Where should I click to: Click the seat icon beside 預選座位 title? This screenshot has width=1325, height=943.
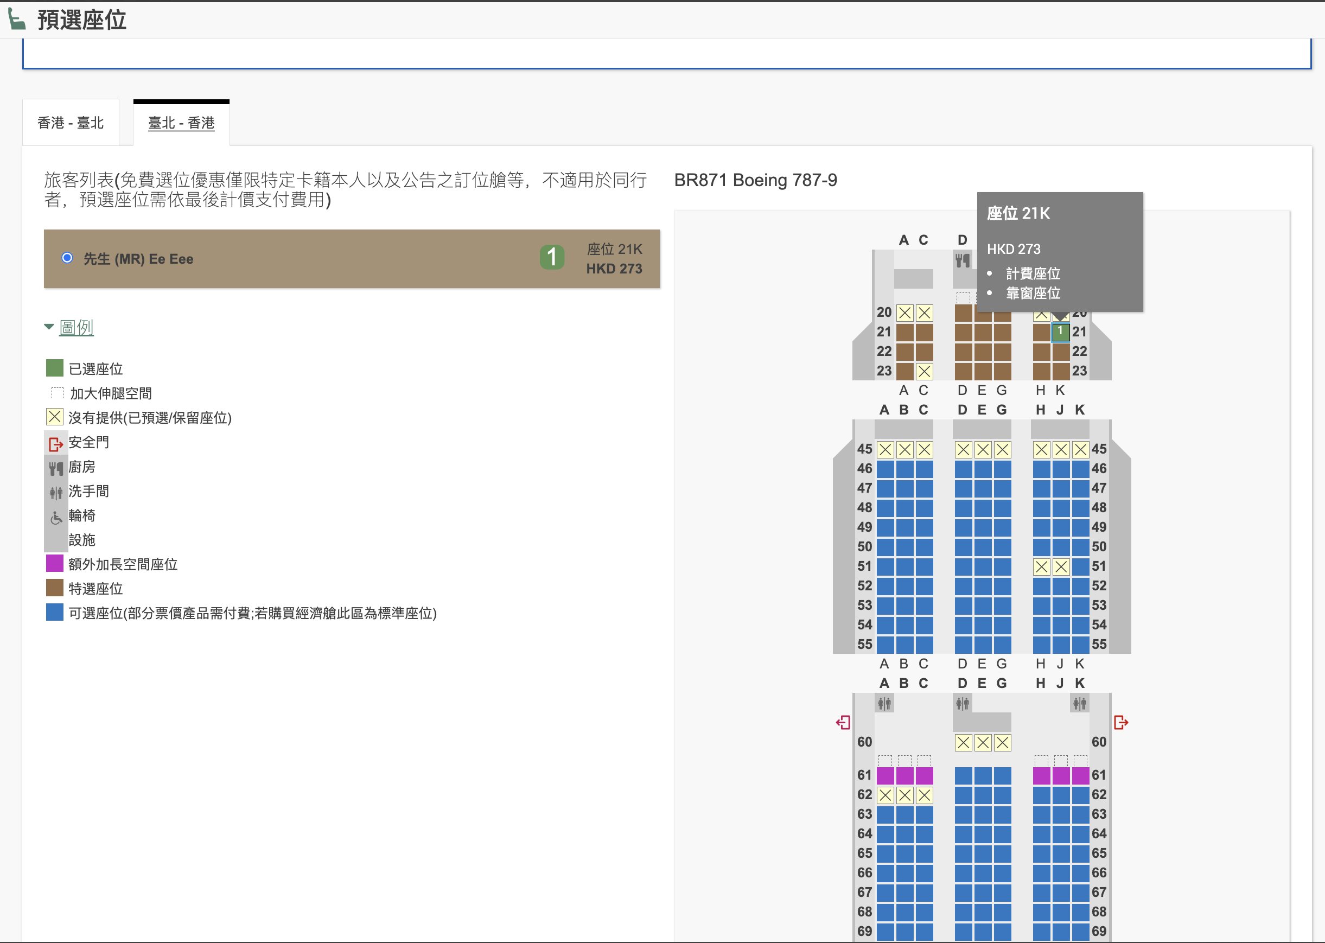point(17,19)
